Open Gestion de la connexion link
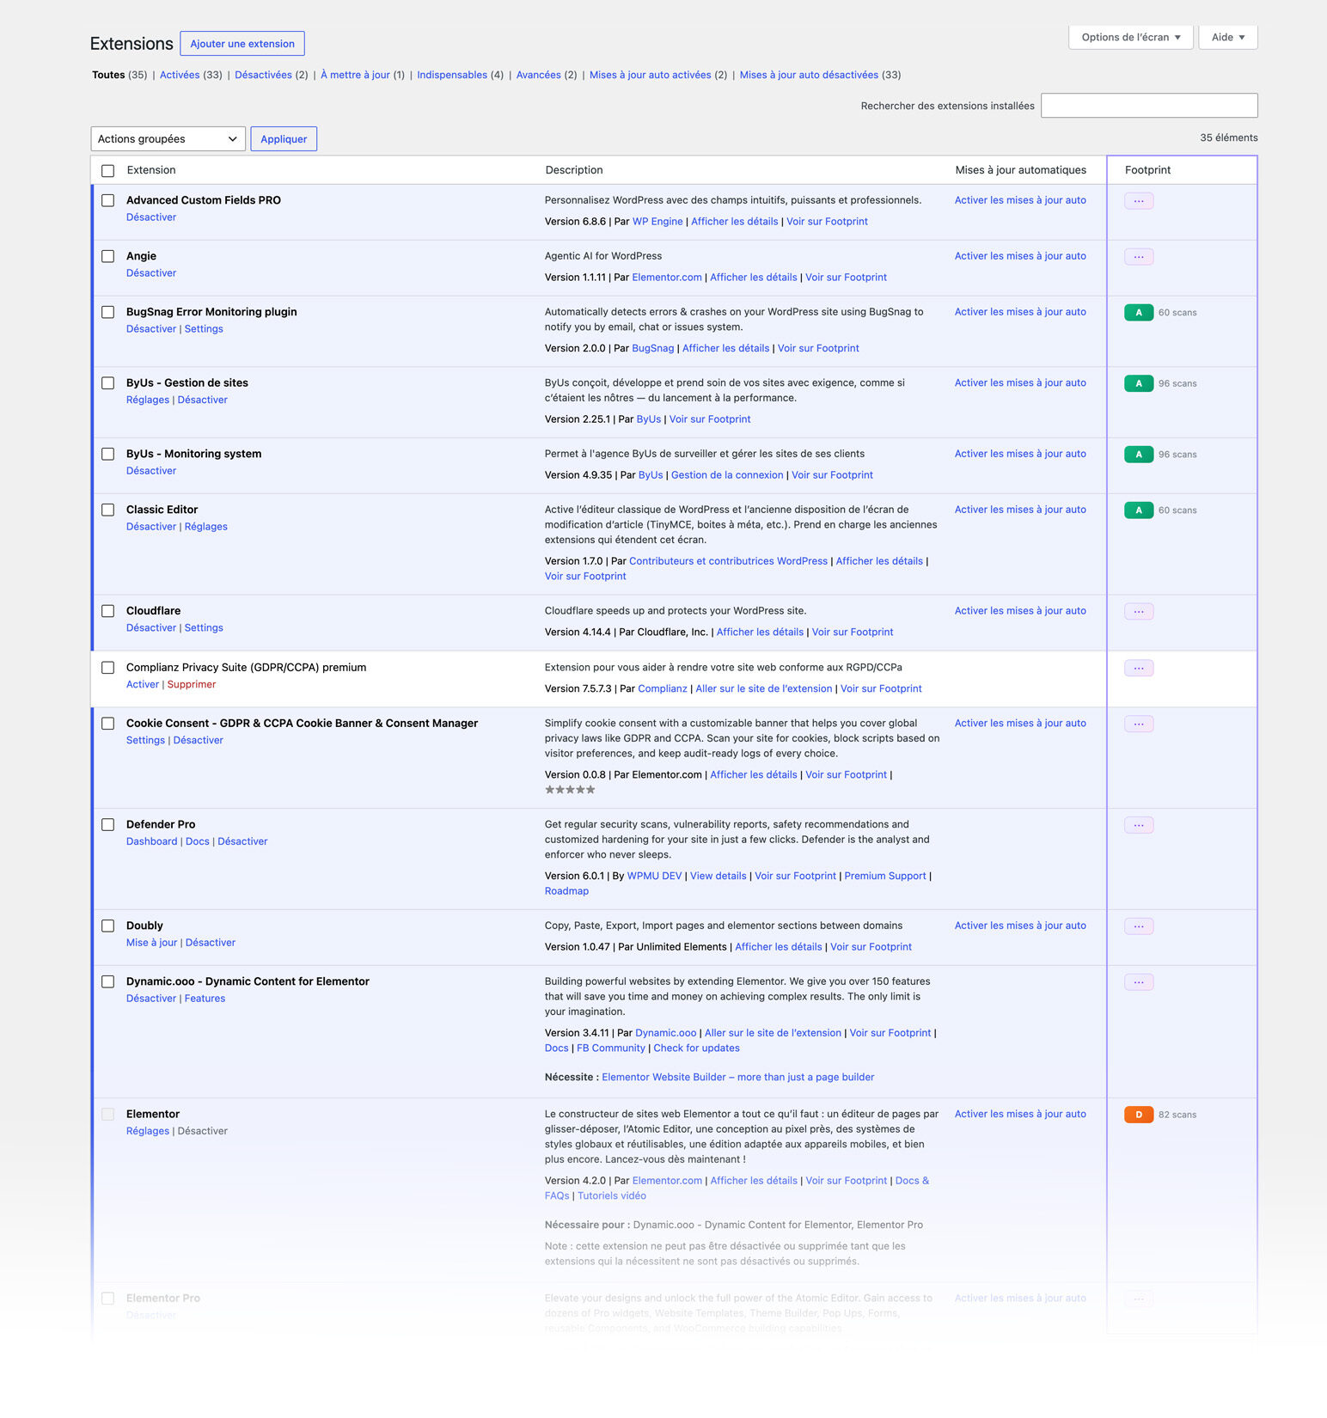The width and height of the screenshot is (1327, 1418). (x=727, y=475)
